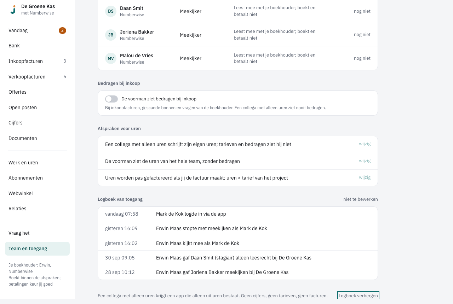Select the 'nog niet' status for Malou de Vries
The width and height of the screenshot is (453, 304).
point(362,58)
